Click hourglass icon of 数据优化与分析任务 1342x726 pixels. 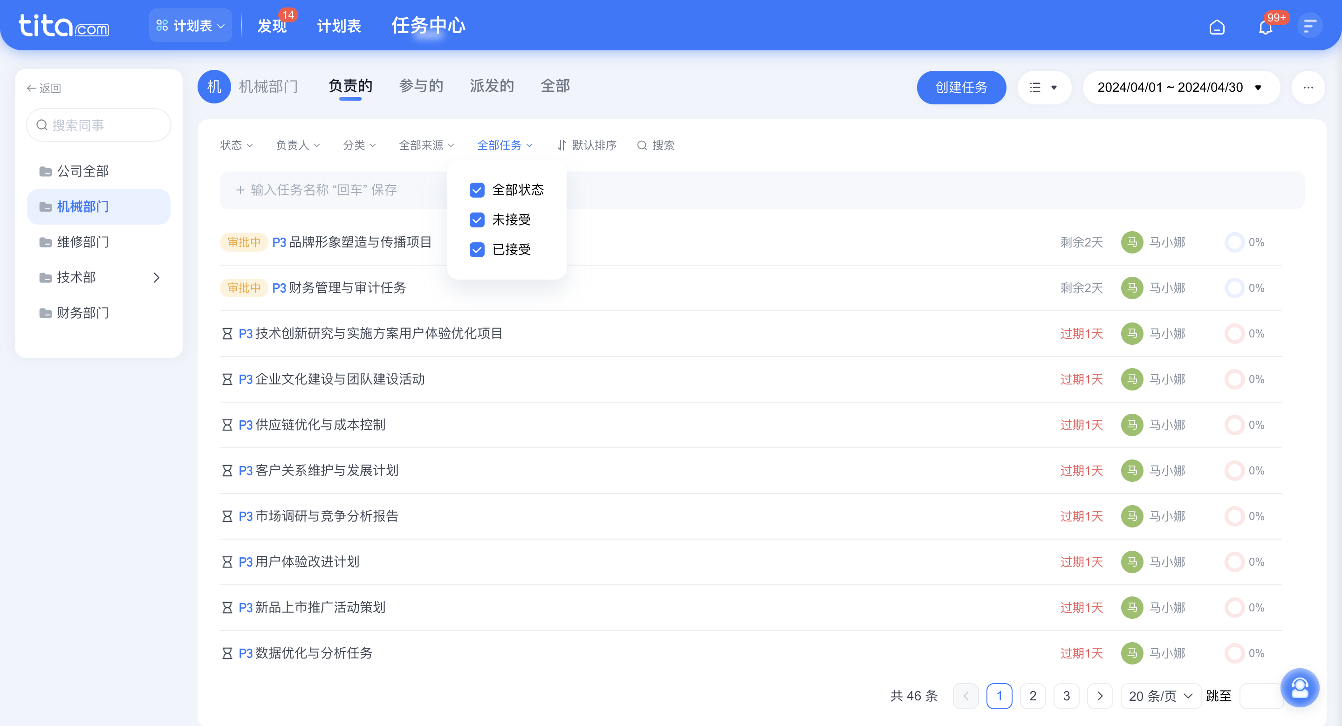click(227, 653)
